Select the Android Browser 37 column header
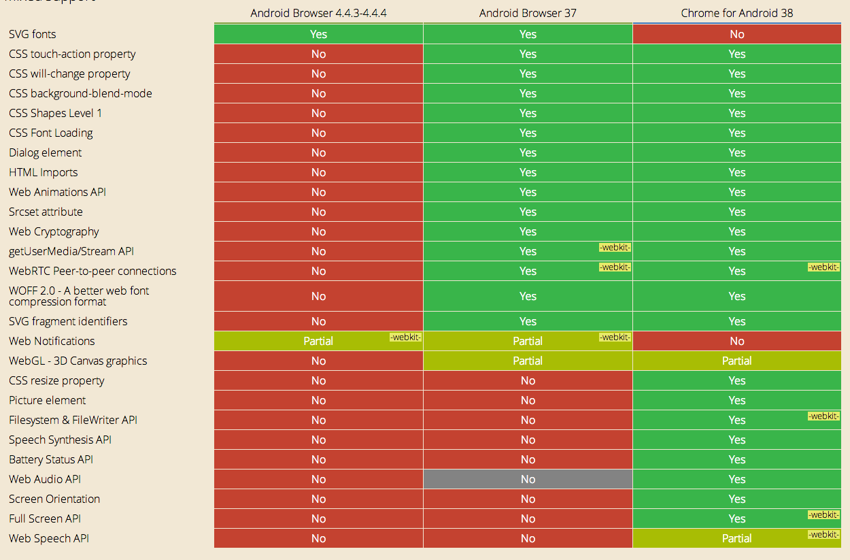Viewport: 850px width, 560px height. (x=528, y=13)
